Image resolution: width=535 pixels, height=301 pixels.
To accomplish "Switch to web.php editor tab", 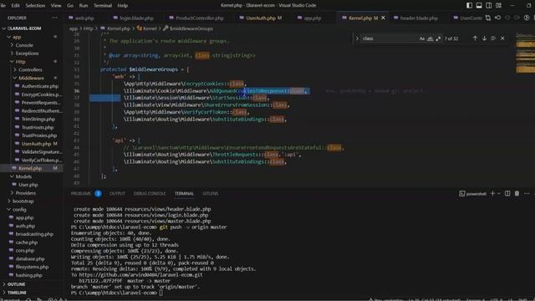I will (84, 18).
